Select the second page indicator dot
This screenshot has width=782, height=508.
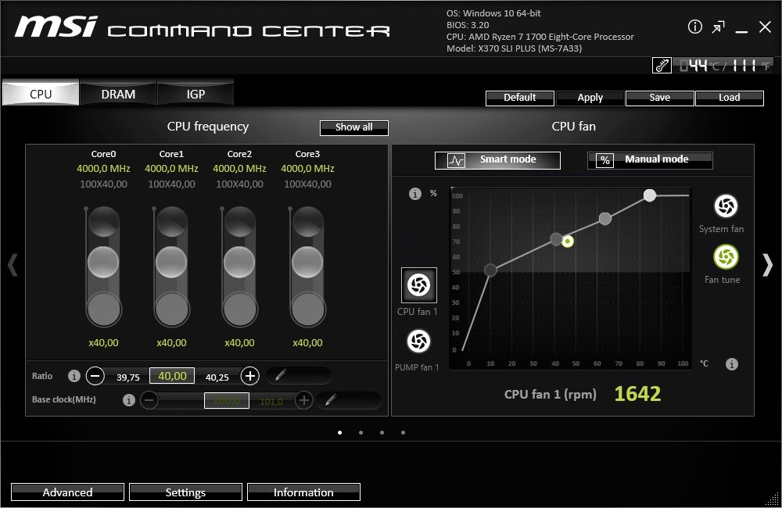click(x=361, y=432)
